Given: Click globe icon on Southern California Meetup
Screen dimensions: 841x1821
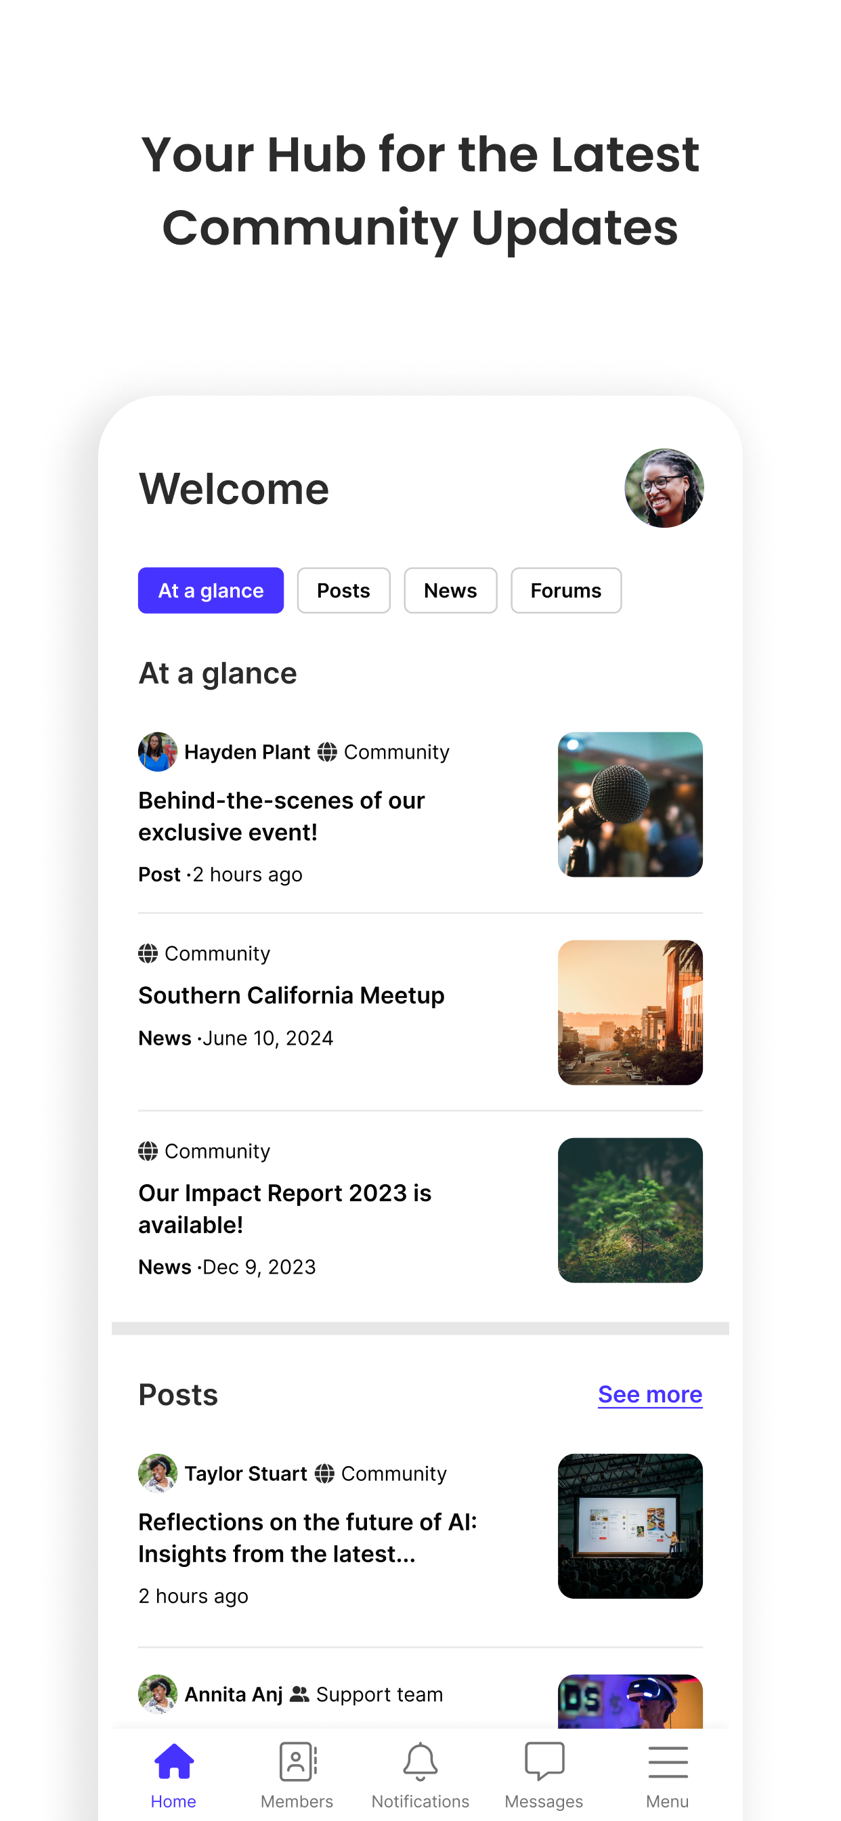Looking at the screenshot, I should coord(148,954).
